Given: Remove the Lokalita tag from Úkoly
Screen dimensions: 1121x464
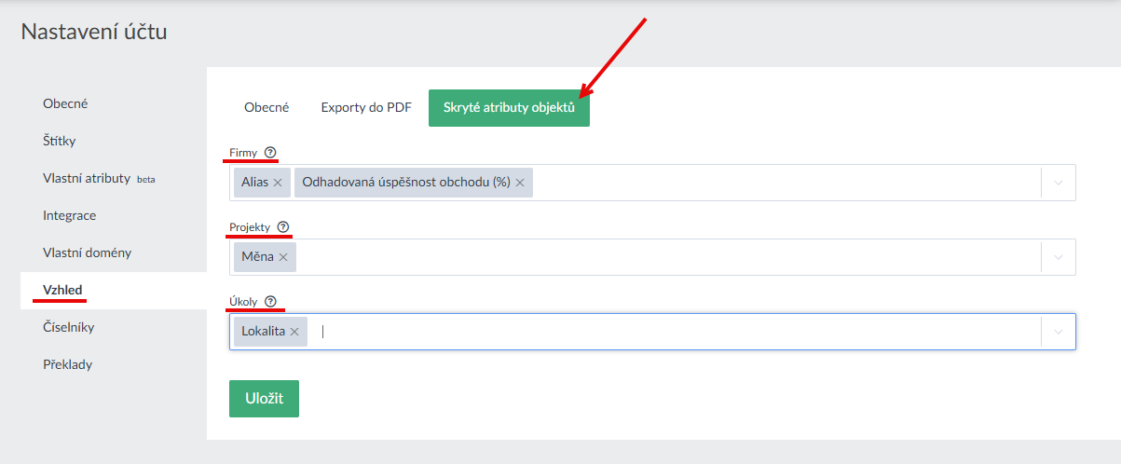Looking at the screenshot, I should click(x=294, y=332).
